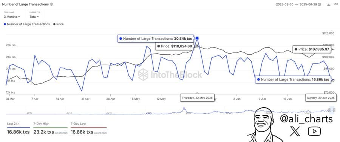Click the $120,000 price axis label
340x142 pixels.
[x=328, y=33]
